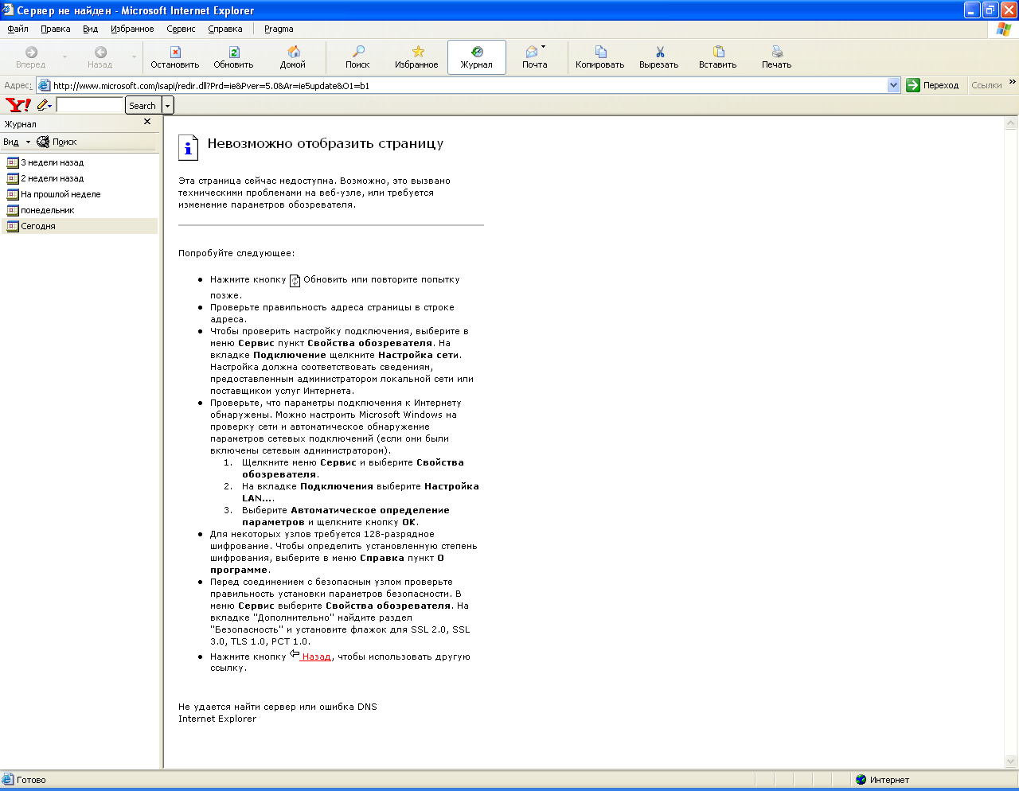
Task: Open dropdown arrow next to Вперед
Action: (65, 57)
